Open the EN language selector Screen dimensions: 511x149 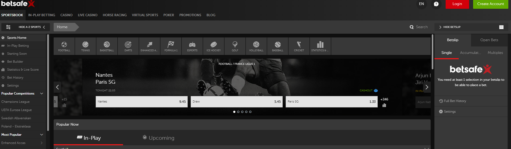(421, 4)
